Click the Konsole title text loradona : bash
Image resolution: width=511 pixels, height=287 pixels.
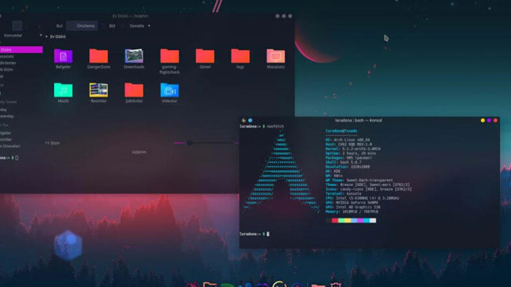(x=358, y=120)
